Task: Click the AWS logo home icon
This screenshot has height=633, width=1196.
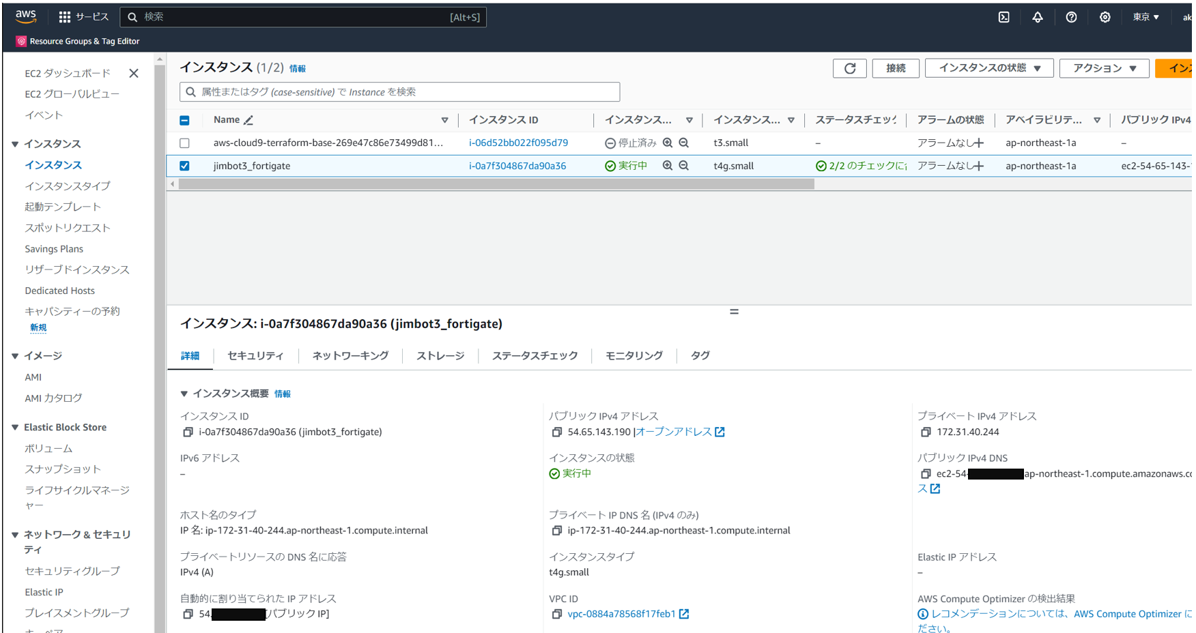Action: click(26, 16)
